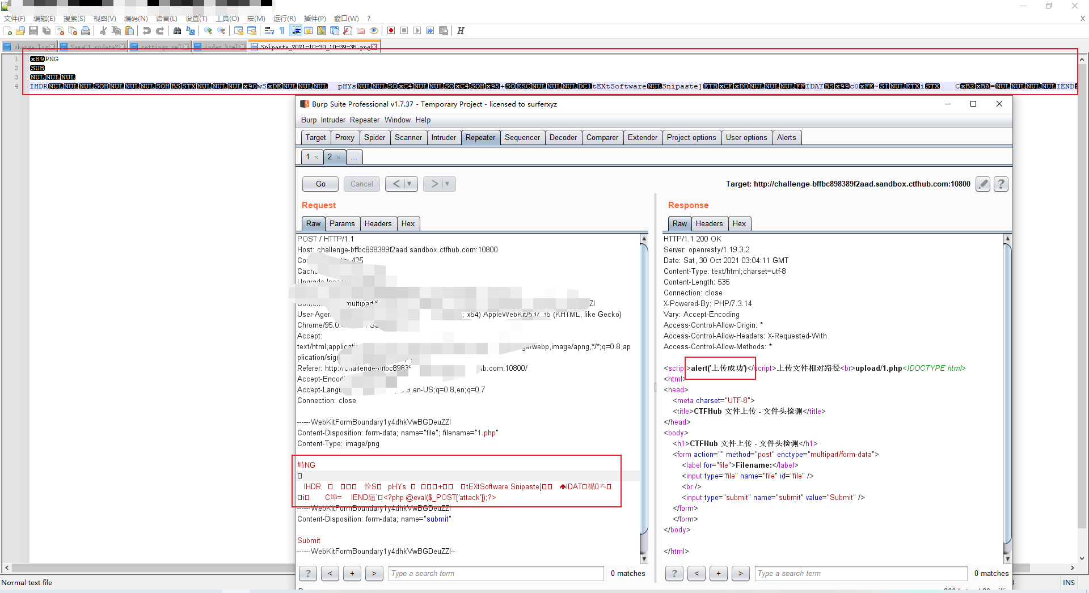Click Go to resend the Repeater request

click(x=320, y=184)
